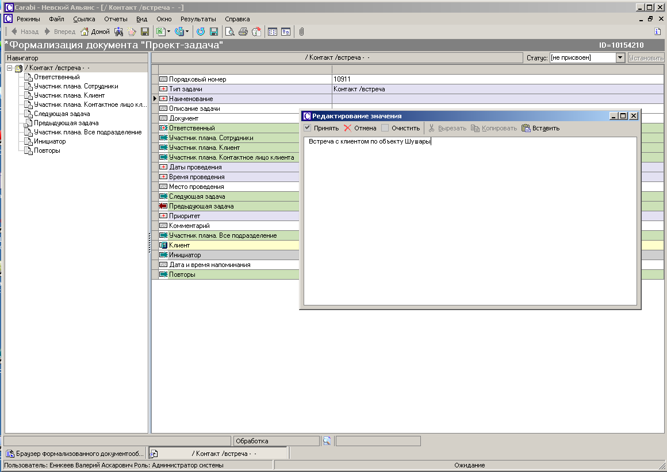Switch to Браузер формализованного документооборота tab
Viewport: 667px width, 472px height.
pyautogui.click(x=75, y=454)
